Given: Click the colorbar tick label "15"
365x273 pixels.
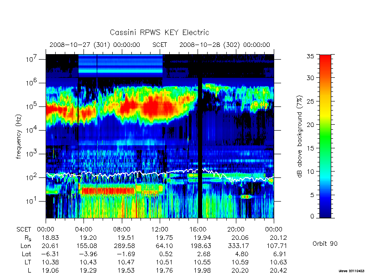Looking at the screenshot, I should pyautogui.click(x=311, y=148).
